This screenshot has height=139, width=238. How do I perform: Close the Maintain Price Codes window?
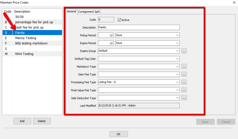(234, 3)
